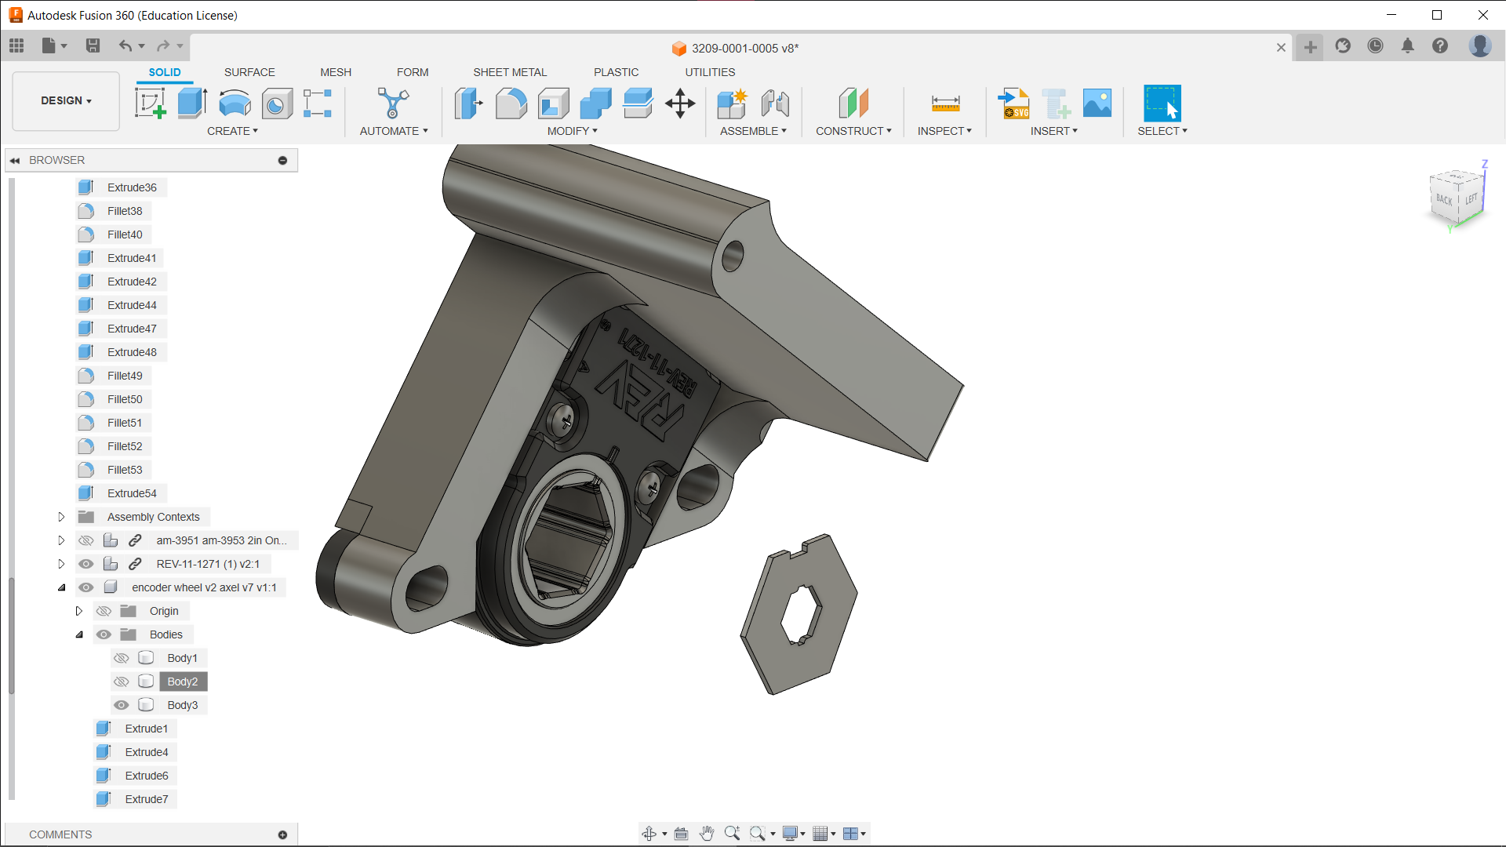
Task: Click the Joint tool in Assemble
Action: click(775, 103)
